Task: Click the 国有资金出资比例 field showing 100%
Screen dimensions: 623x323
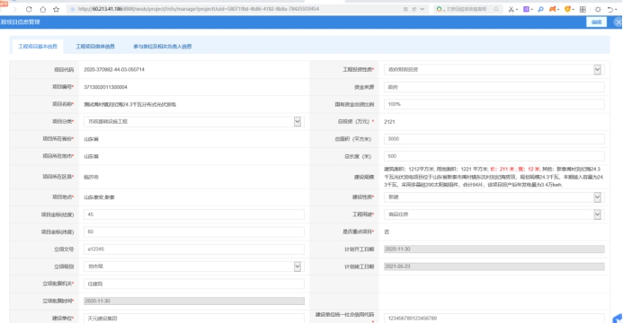Action: coord(494,104)
